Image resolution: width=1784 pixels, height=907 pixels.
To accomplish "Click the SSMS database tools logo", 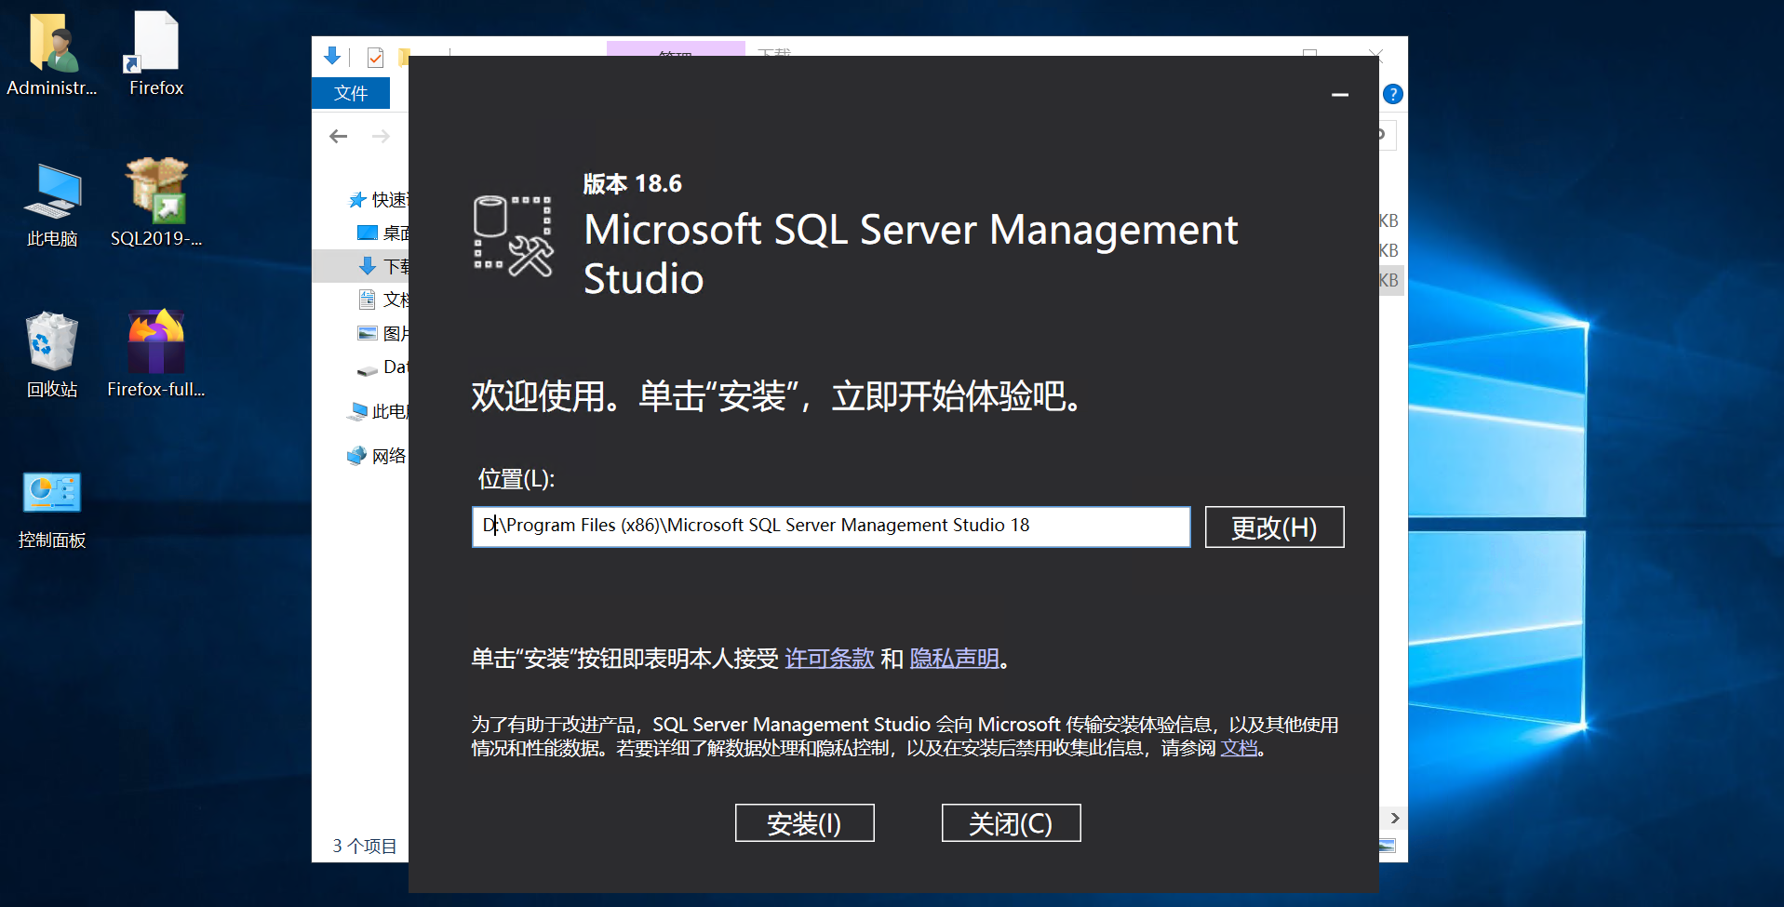I will coord(514,236).
